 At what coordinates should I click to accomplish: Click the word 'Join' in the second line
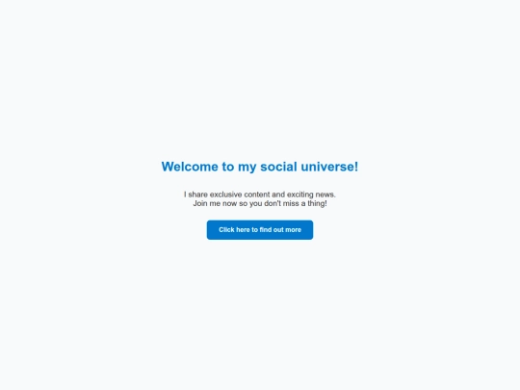(200, 203)
